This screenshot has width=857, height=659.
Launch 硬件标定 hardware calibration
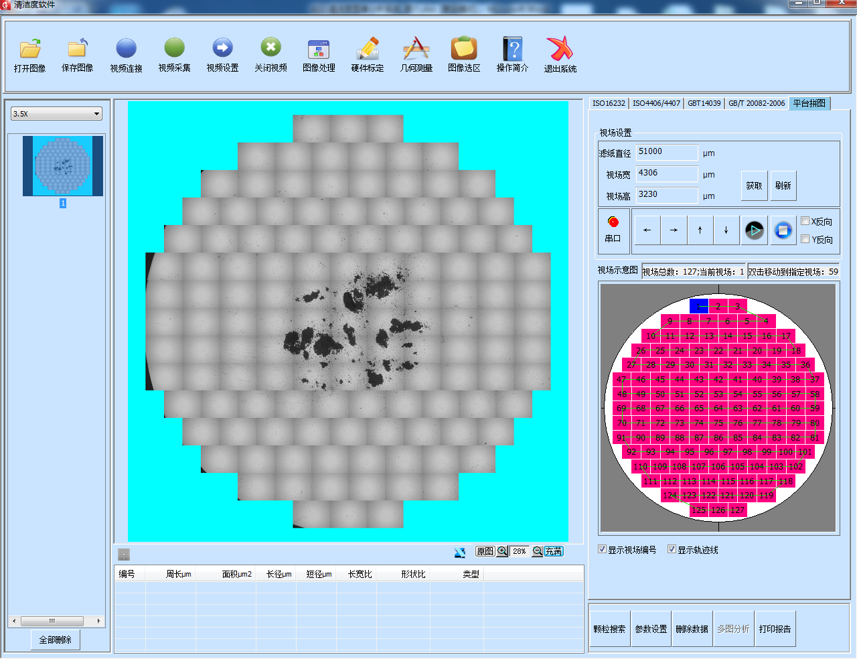pos(368,54)
